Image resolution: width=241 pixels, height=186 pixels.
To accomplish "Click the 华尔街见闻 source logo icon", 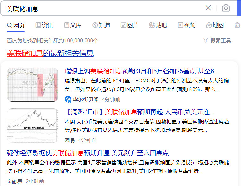I will pos(68,99).
